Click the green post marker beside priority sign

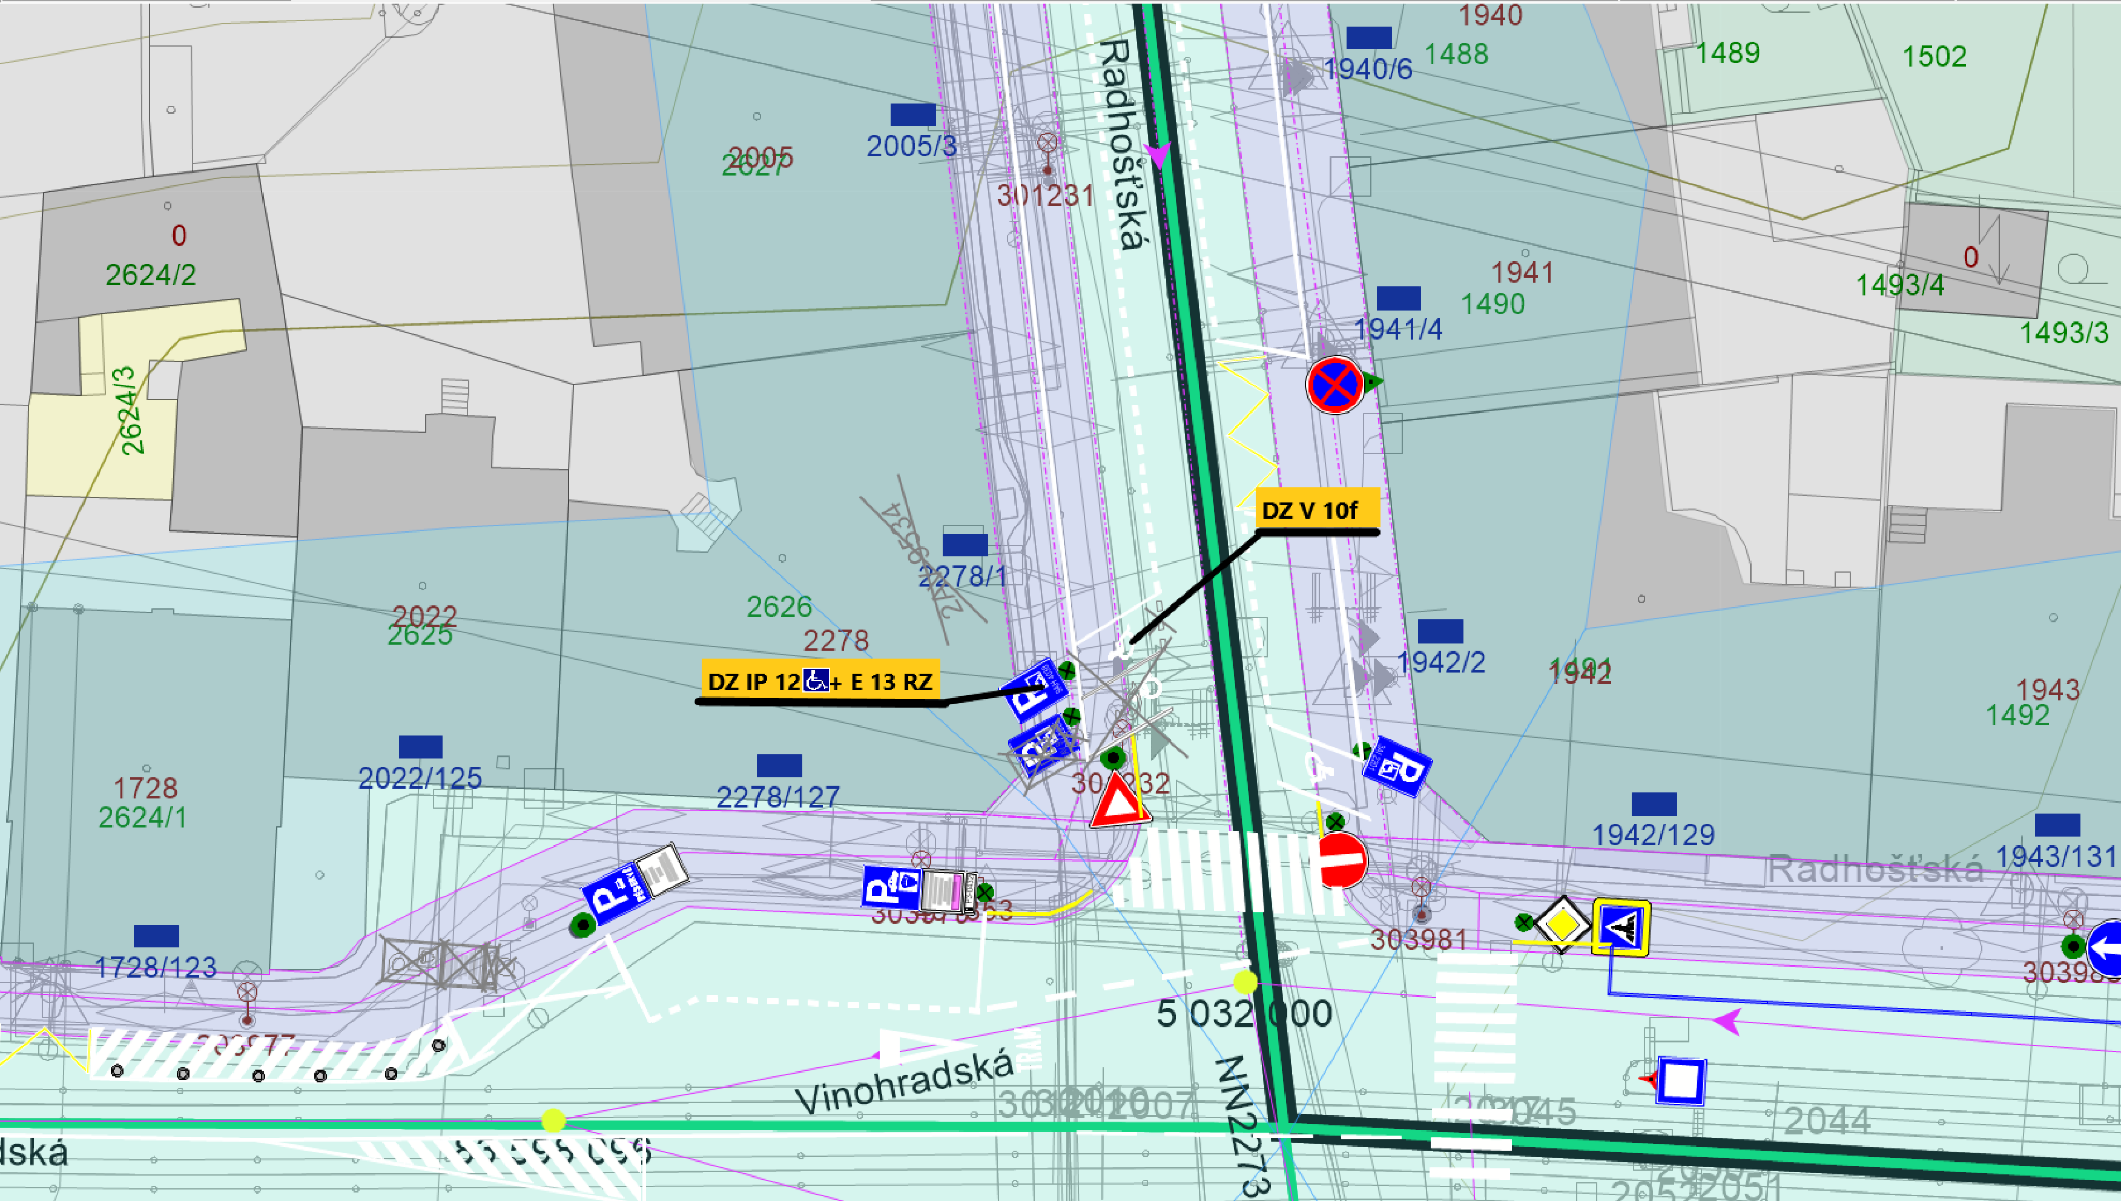click(1525, 922)
